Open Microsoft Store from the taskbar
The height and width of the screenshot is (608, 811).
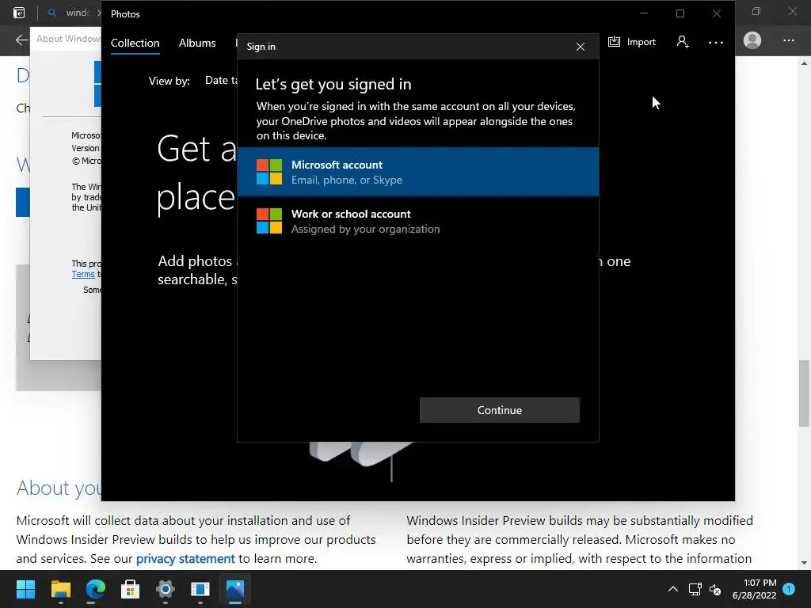[131, 589]
